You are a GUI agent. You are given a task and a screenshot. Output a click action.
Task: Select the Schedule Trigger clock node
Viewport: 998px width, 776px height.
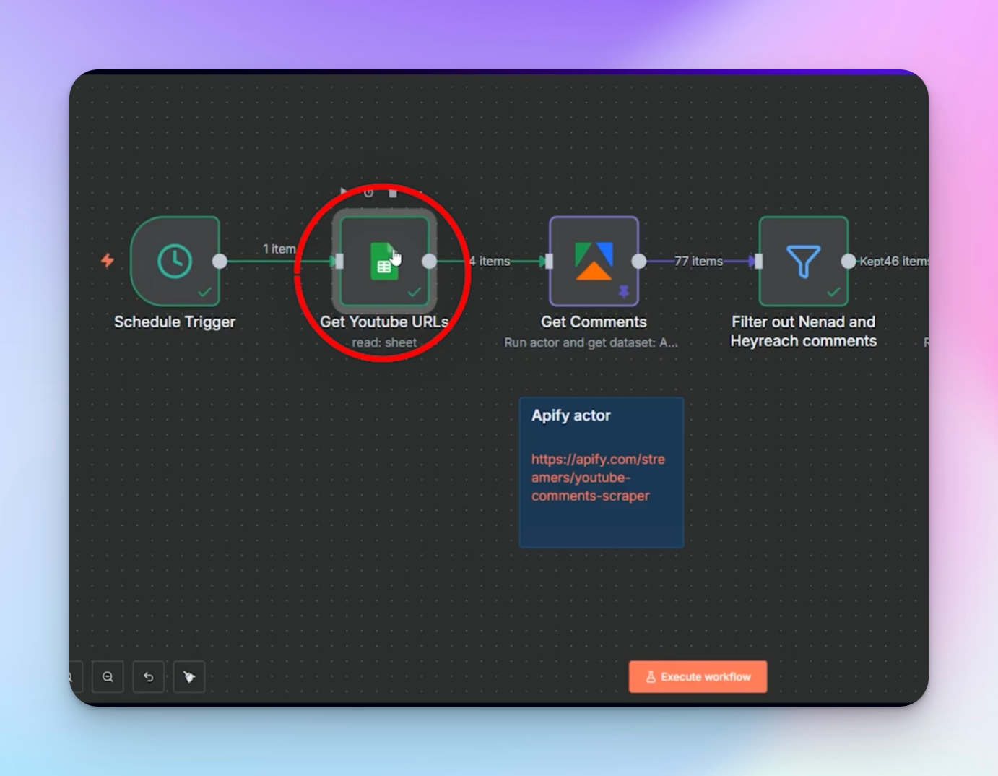point(175,261)
